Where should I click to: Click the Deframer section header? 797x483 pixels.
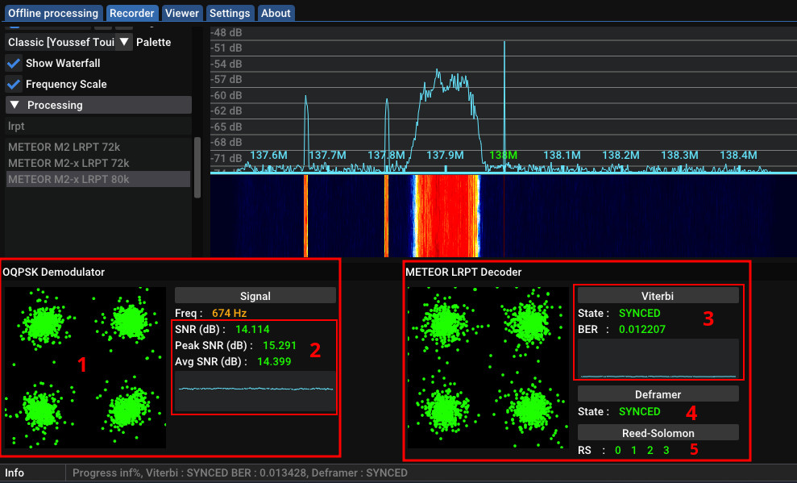(658, 393)
